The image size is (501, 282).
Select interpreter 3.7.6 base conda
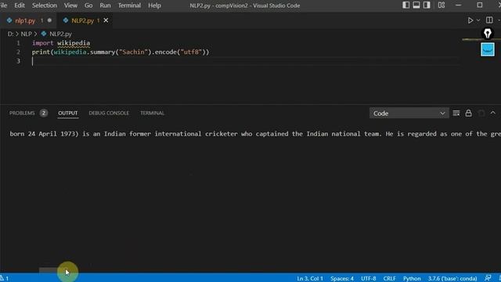452,279
